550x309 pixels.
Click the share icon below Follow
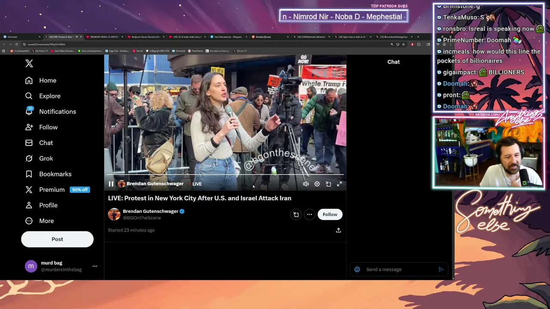(339, 230)
